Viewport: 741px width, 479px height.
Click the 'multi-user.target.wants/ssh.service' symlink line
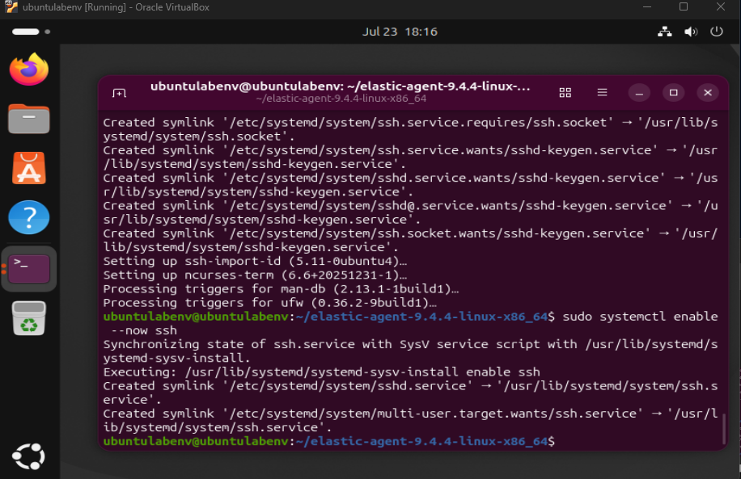coord(410,421)
